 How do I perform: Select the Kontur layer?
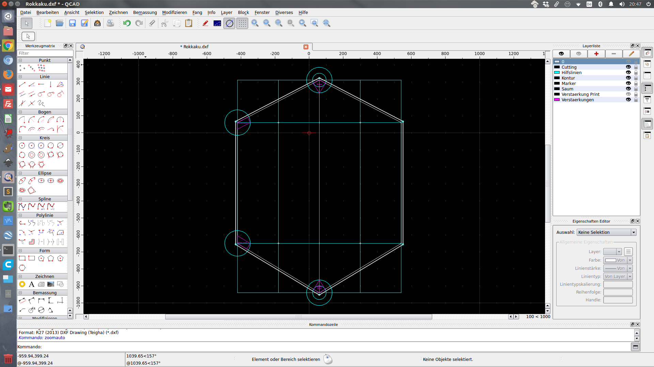[568, 78]
